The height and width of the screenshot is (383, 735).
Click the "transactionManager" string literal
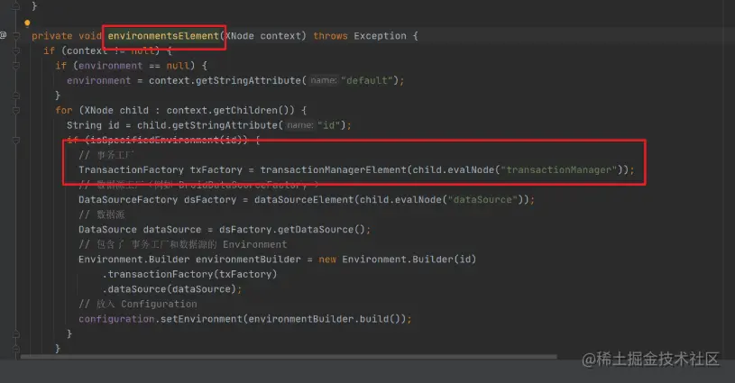tap(559, 170)
